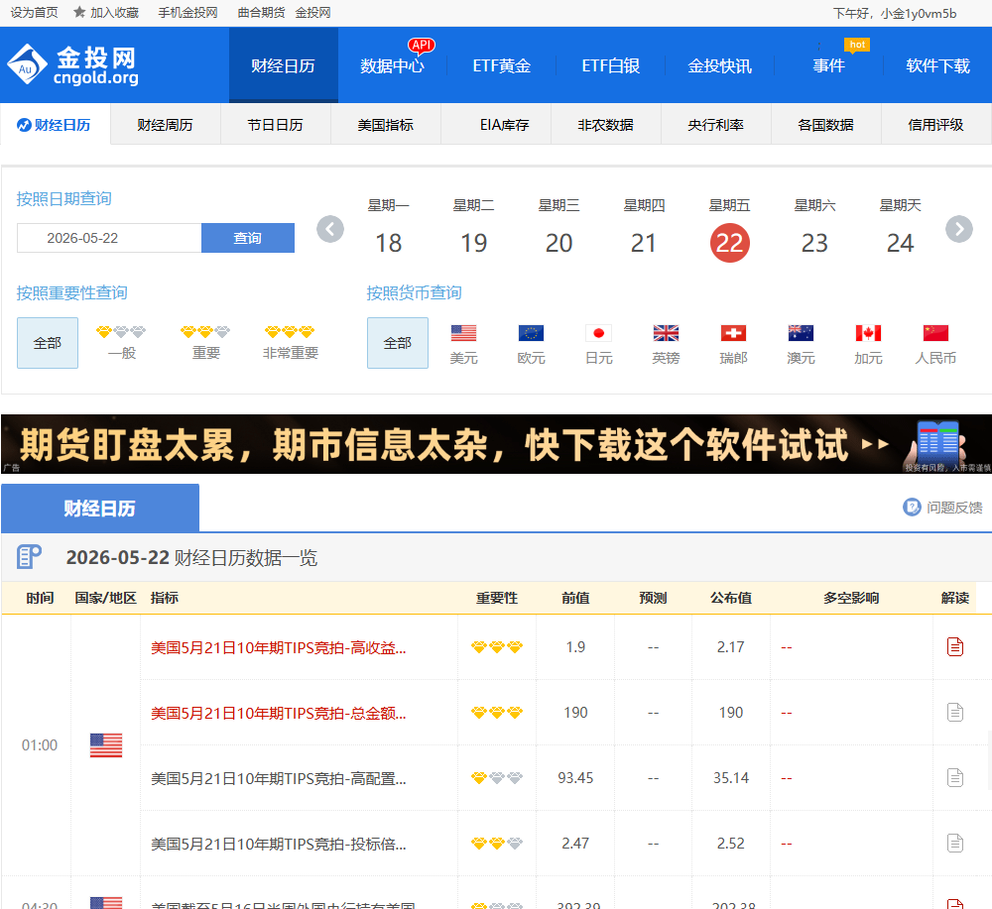This screenshot has width=992, height=909.
Task: Filter by Swiss franc flag 瑞郎
Action: point(733,333)
